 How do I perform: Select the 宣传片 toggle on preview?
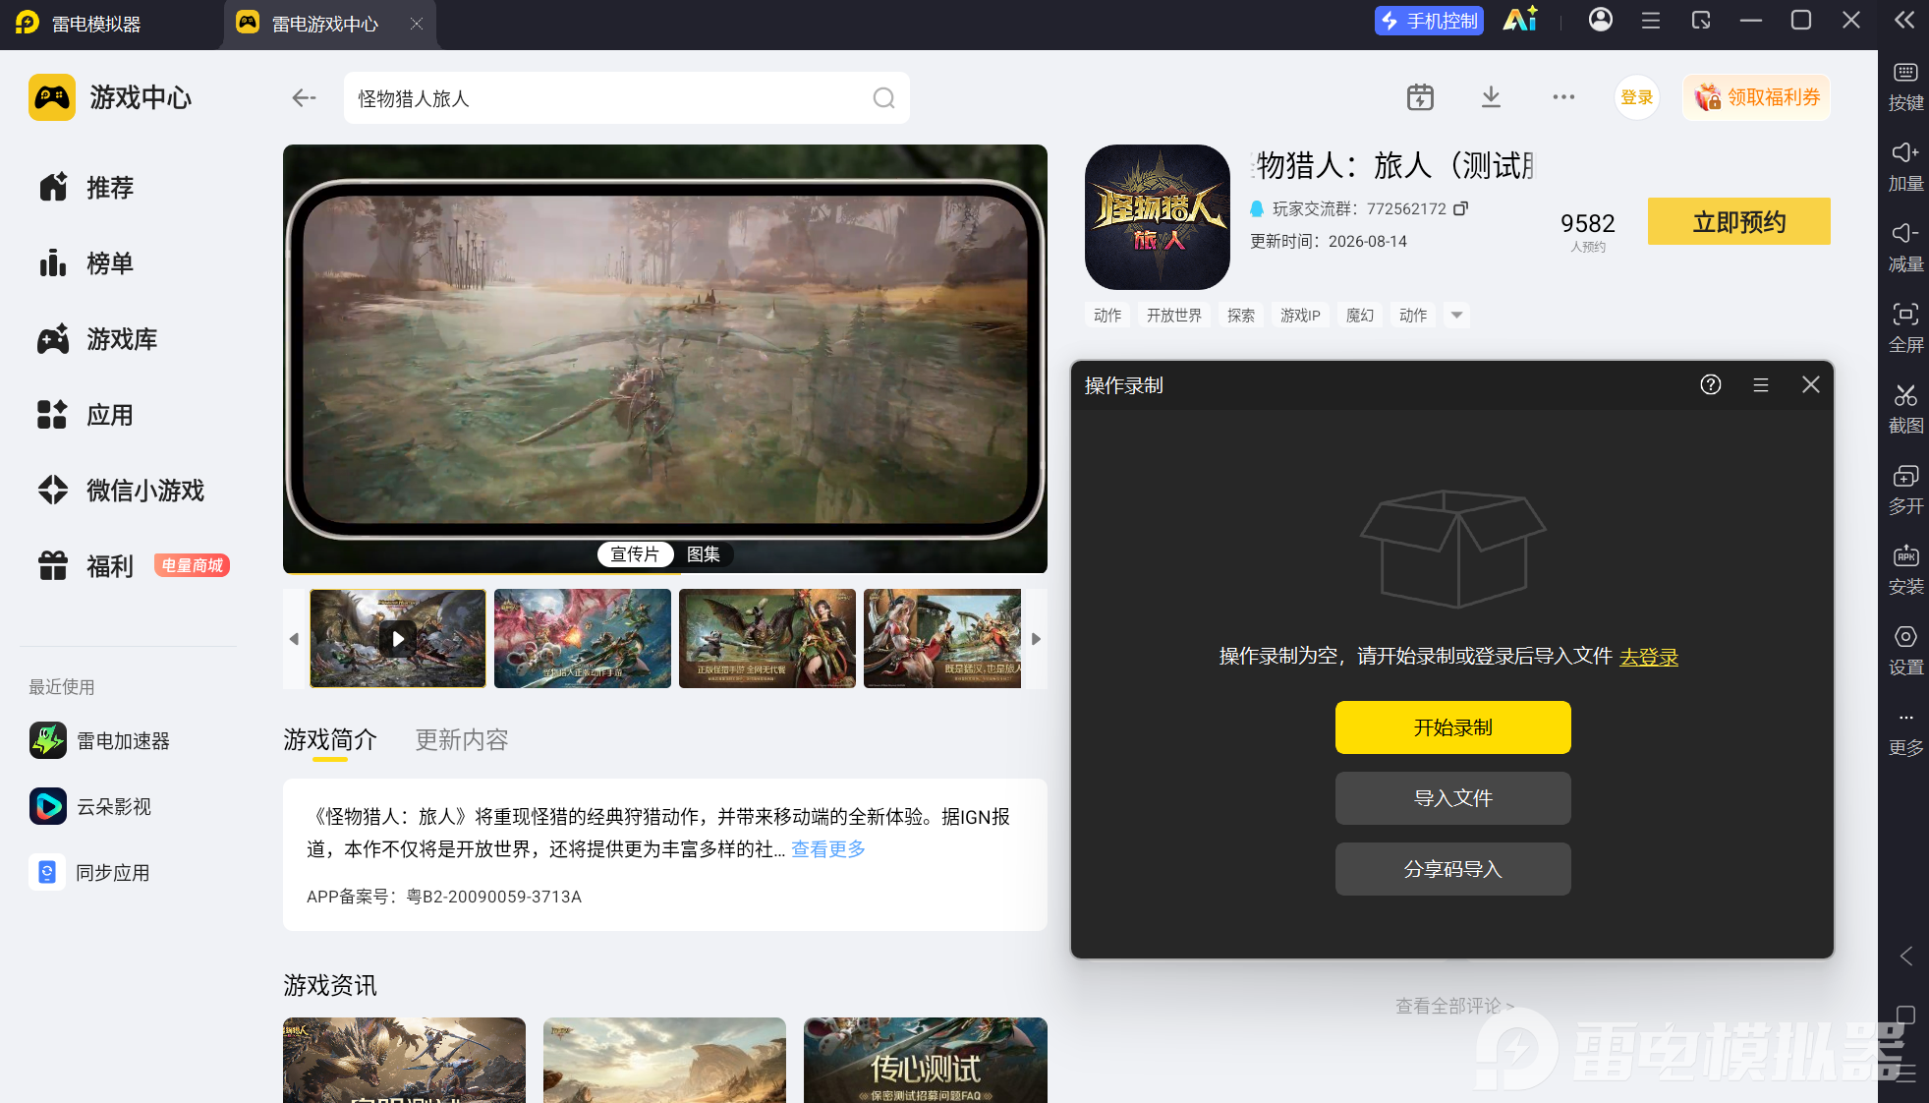coord(635,554)
